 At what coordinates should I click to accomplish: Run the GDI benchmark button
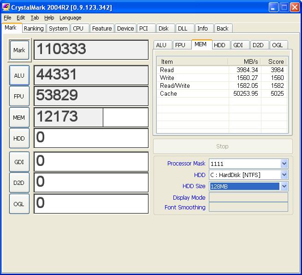19,162
